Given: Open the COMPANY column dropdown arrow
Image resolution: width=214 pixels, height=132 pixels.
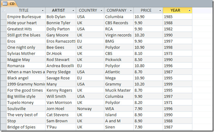Looking at the screenshot, I should tap(131, 11).
